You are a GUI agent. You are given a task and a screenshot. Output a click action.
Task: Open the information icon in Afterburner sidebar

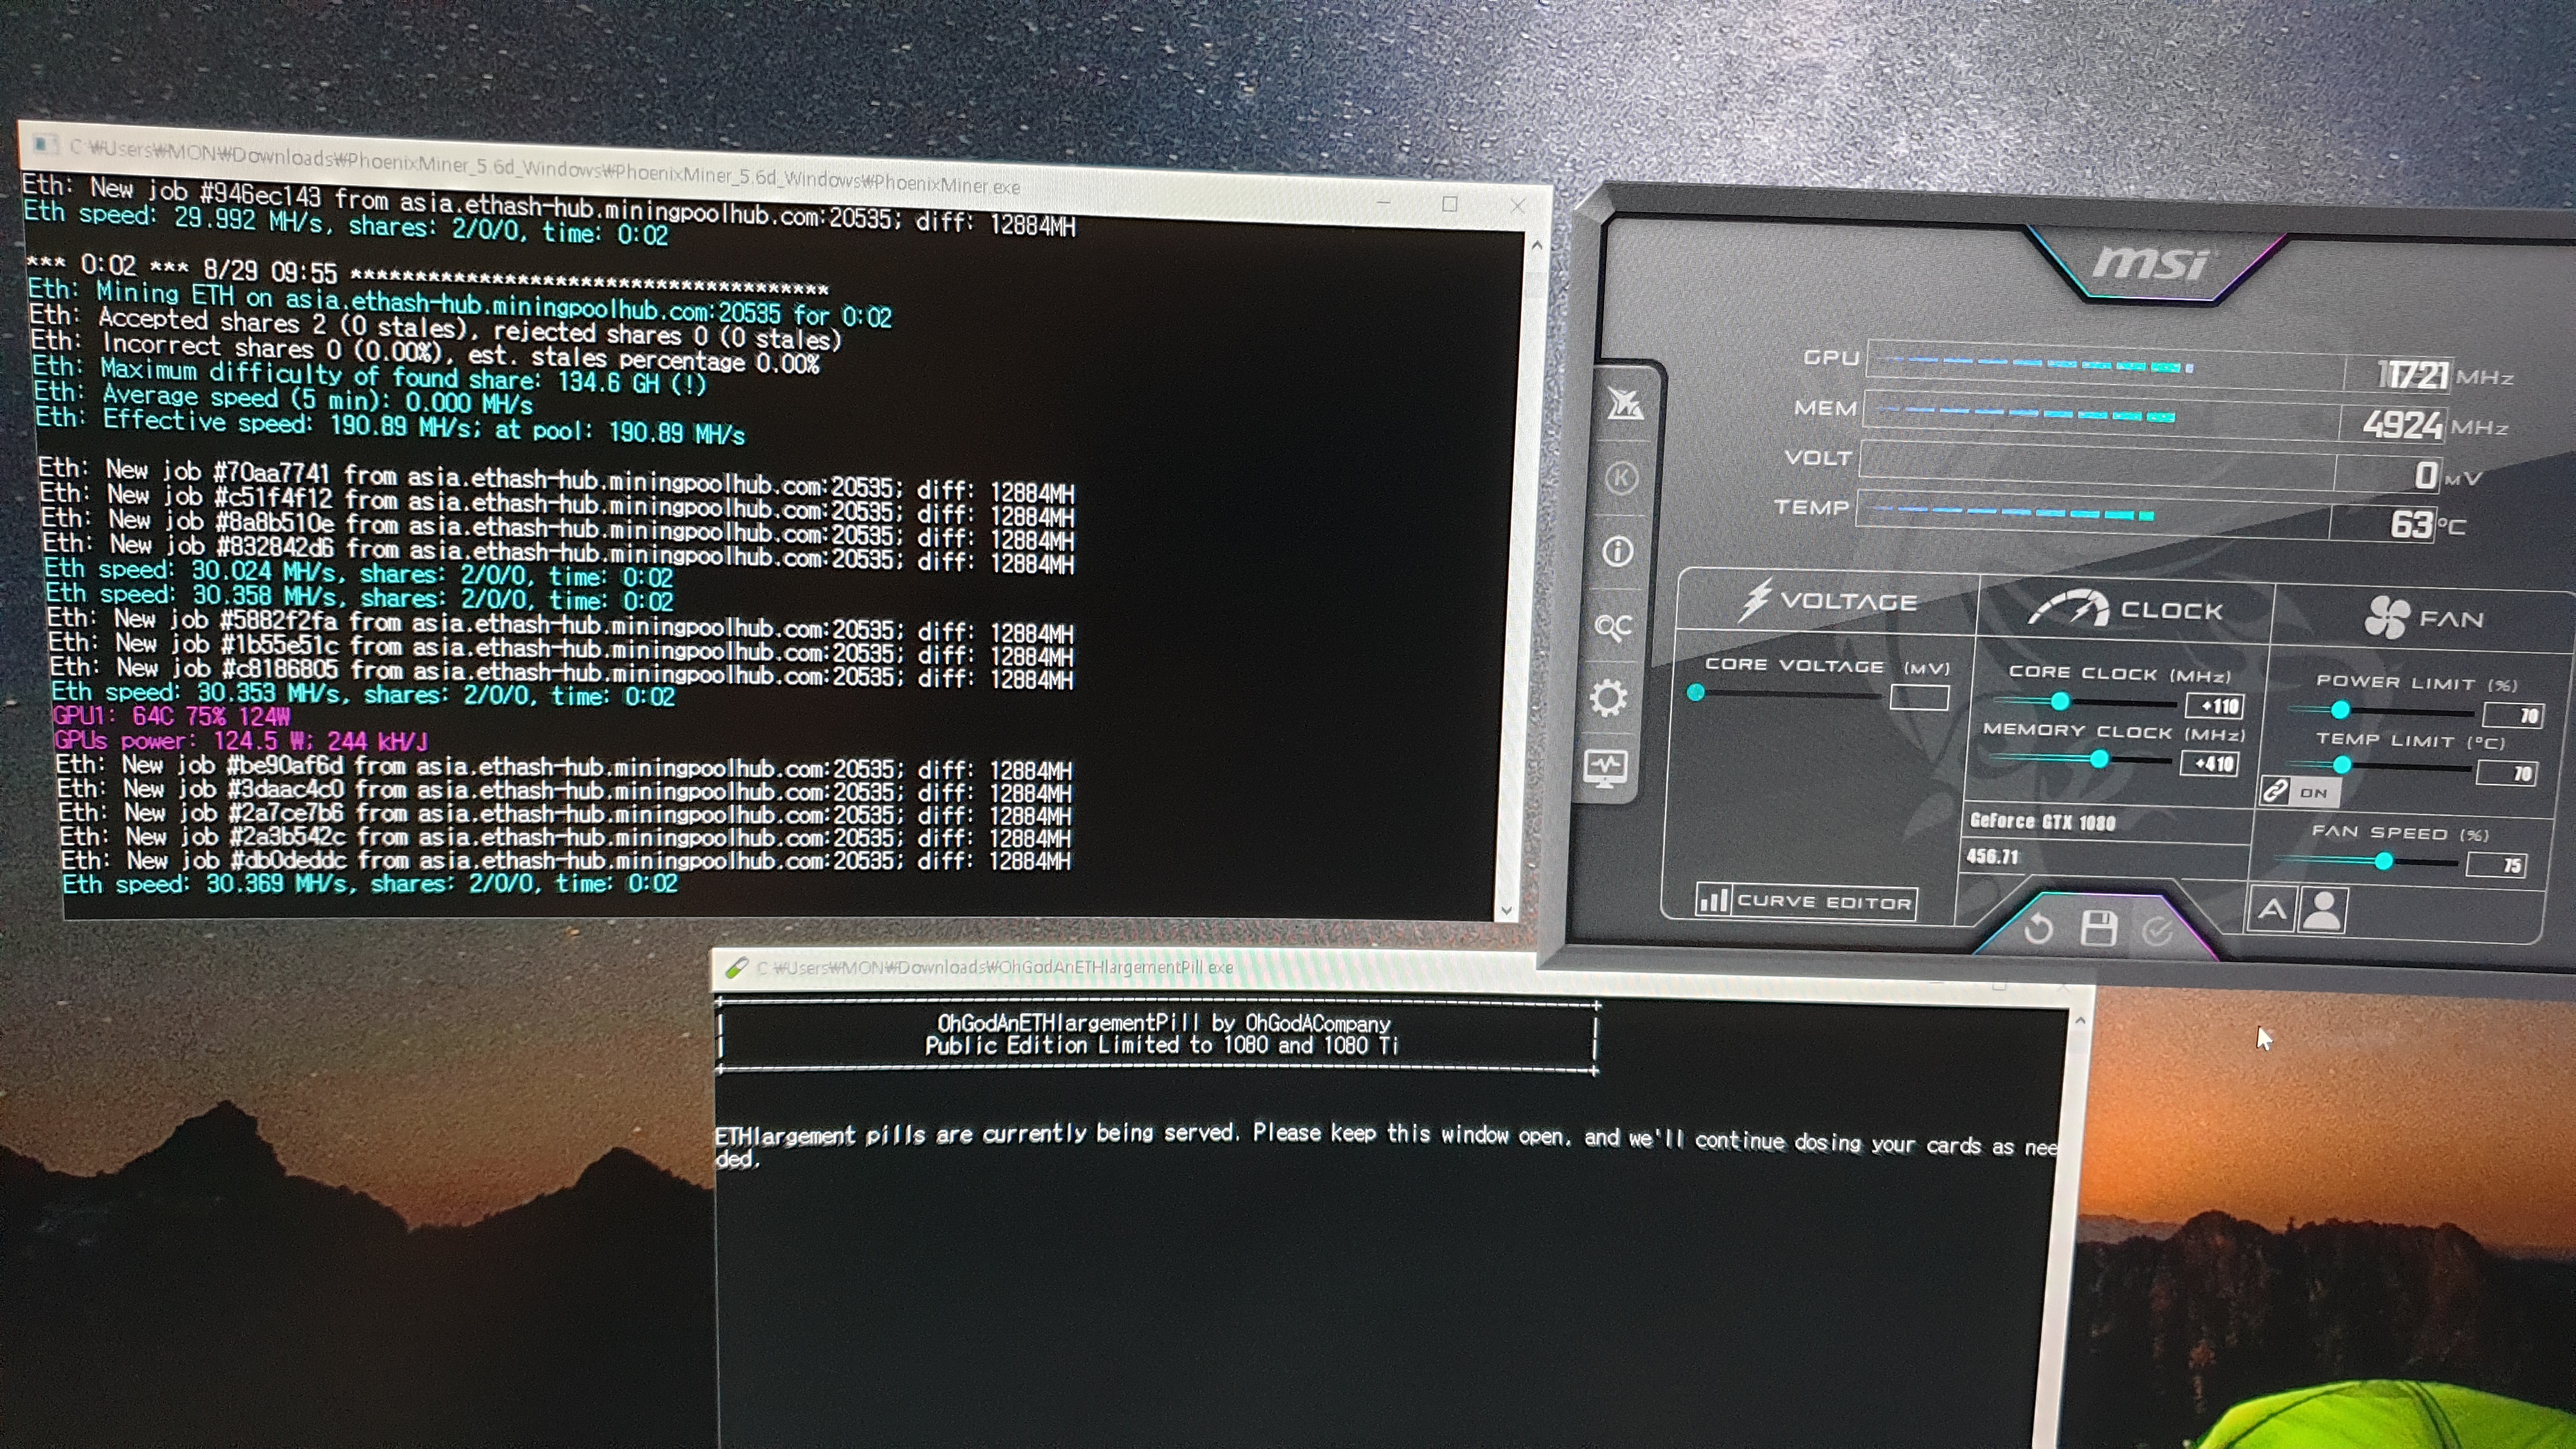(1618, 551)
